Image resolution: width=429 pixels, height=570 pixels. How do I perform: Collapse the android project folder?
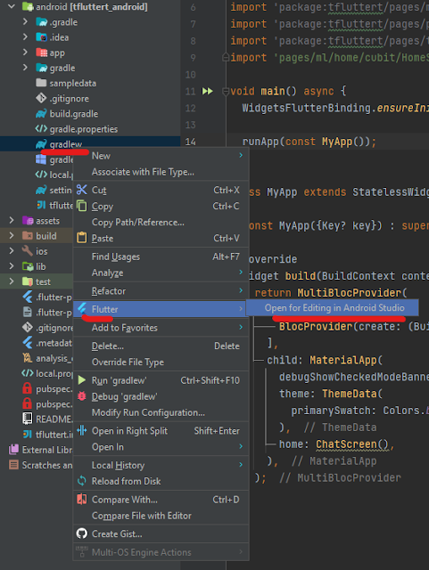point(12,6)
